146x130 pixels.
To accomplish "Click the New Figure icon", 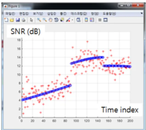I will click(x=6, y=20).
